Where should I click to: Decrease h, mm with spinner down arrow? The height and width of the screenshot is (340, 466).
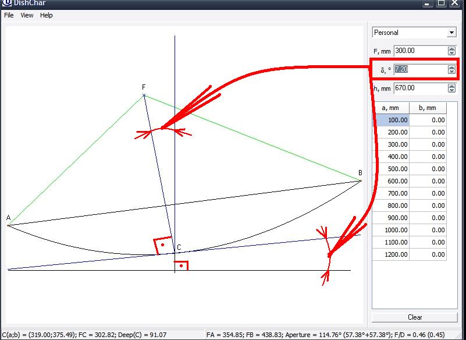451,90
